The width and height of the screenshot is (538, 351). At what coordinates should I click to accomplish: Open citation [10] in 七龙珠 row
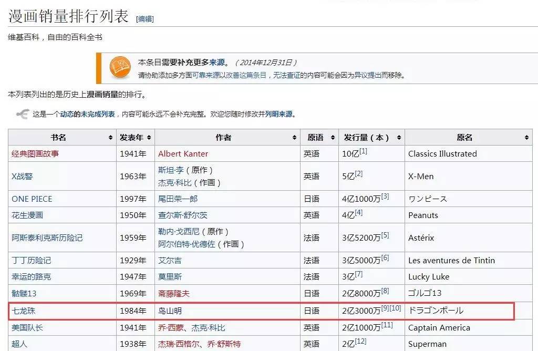(395, 308)
